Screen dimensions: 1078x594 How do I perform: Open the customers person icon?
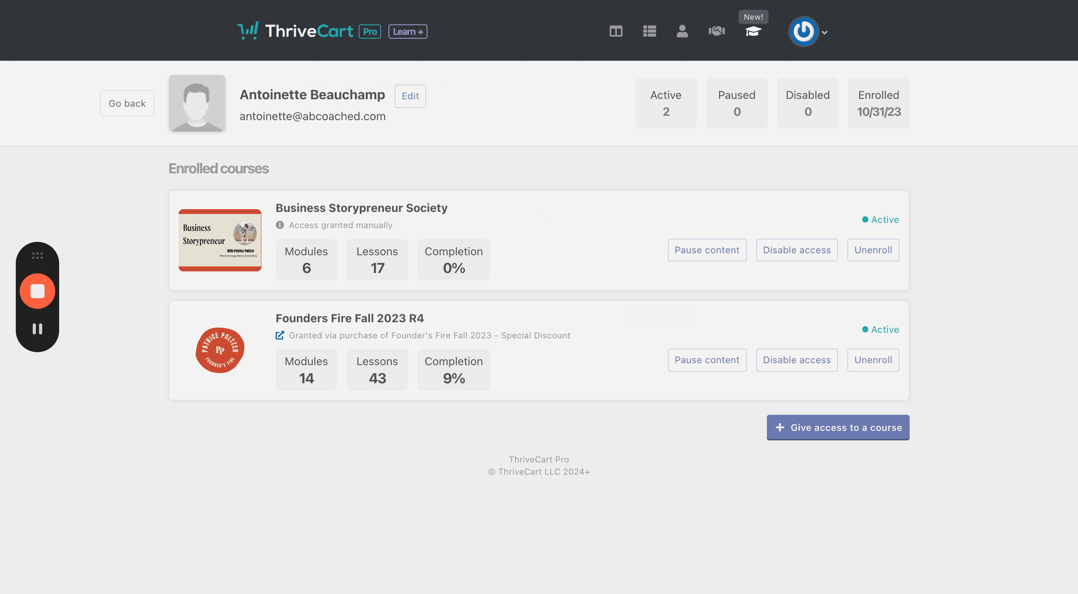pyautogui.click(x=682, y=32)
